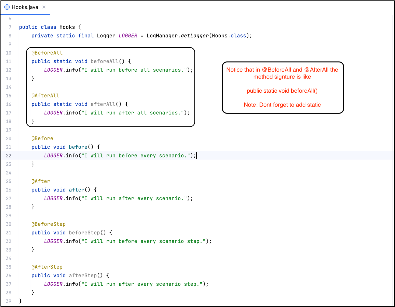Click the getLogger method call
The height and width of the screenshot is (307, 395).
pos(195,36)
